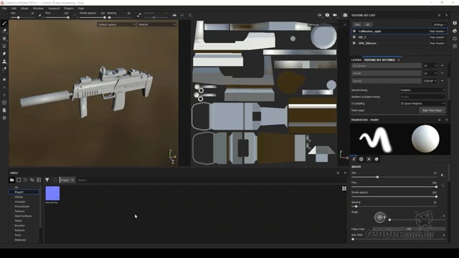Image resolution: width=459 pixels, height=258 pixels.
Task: Toggle visibility of MP_7 texture set
Action: (x=354, y=37)
